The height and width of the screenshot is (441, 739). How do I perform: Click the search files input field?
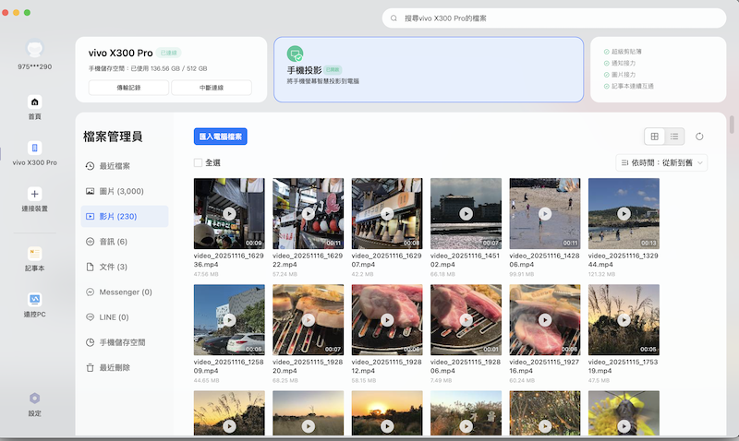(x=554, y=18)
